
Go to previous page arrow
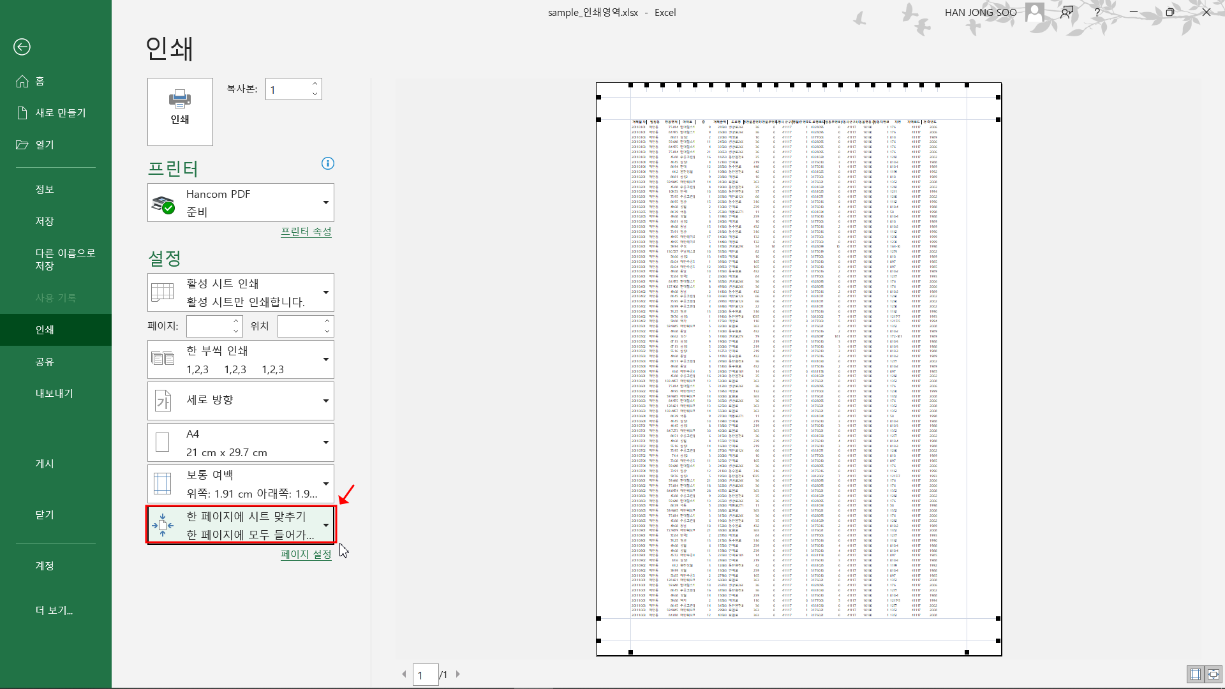404,674
